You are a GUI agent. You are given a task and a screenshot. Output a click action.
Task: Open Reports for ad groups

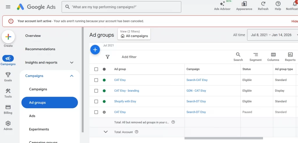(x=290, y=57)
